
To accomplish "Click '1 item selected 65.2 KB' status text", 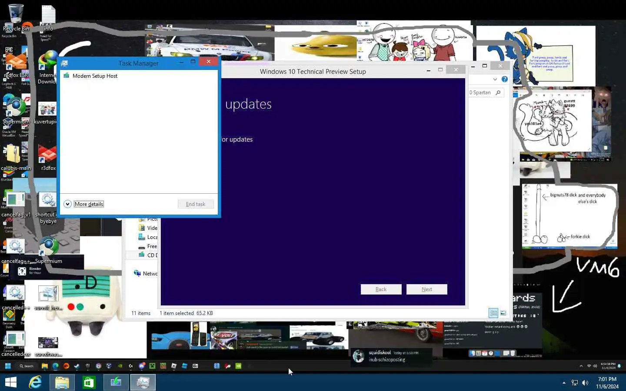I will (x=186, y=313).
